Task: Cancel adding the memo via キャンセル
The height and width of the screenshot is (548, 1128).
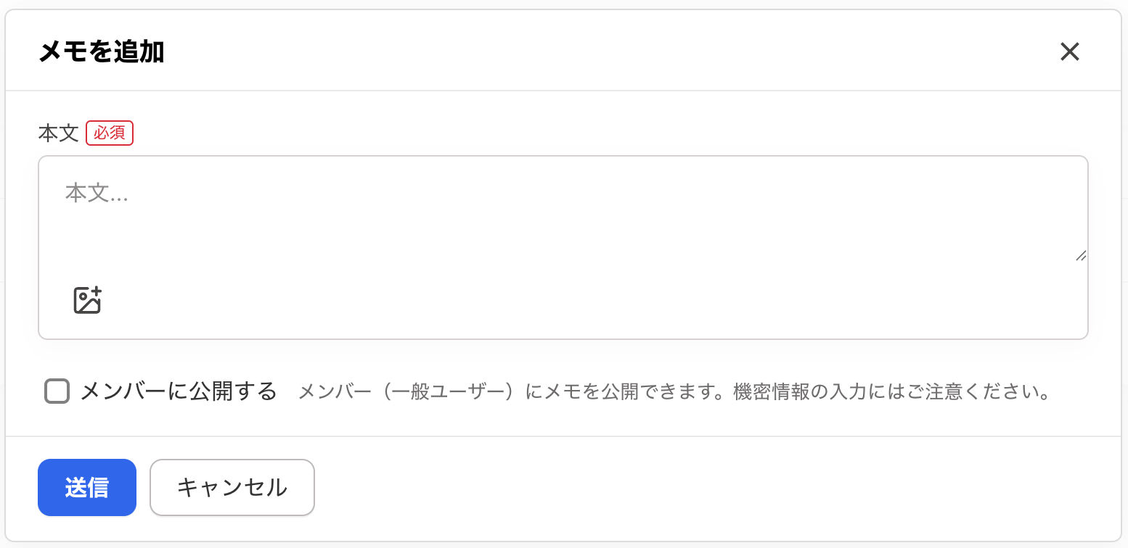Action: (x=232, y=487)
